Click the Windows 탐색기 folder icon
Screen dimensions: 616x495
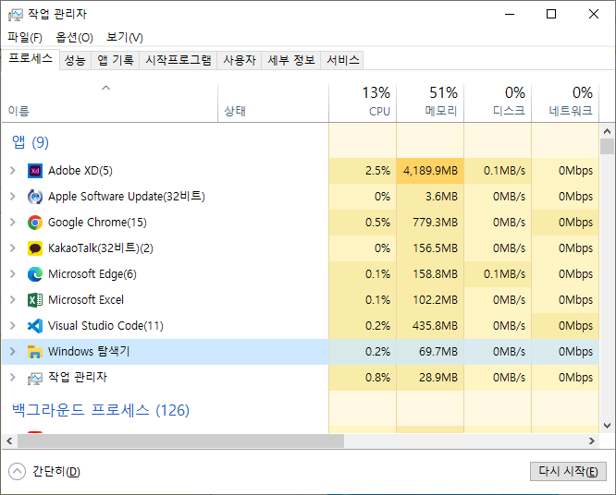pos(35,352)
